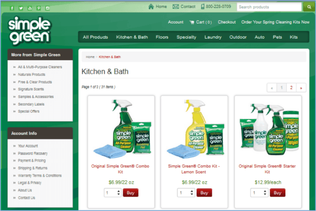The image size is (316, 211).
Task: Open Legal & Privacy link
Action: pyautogui.click(x=30, y=182)
